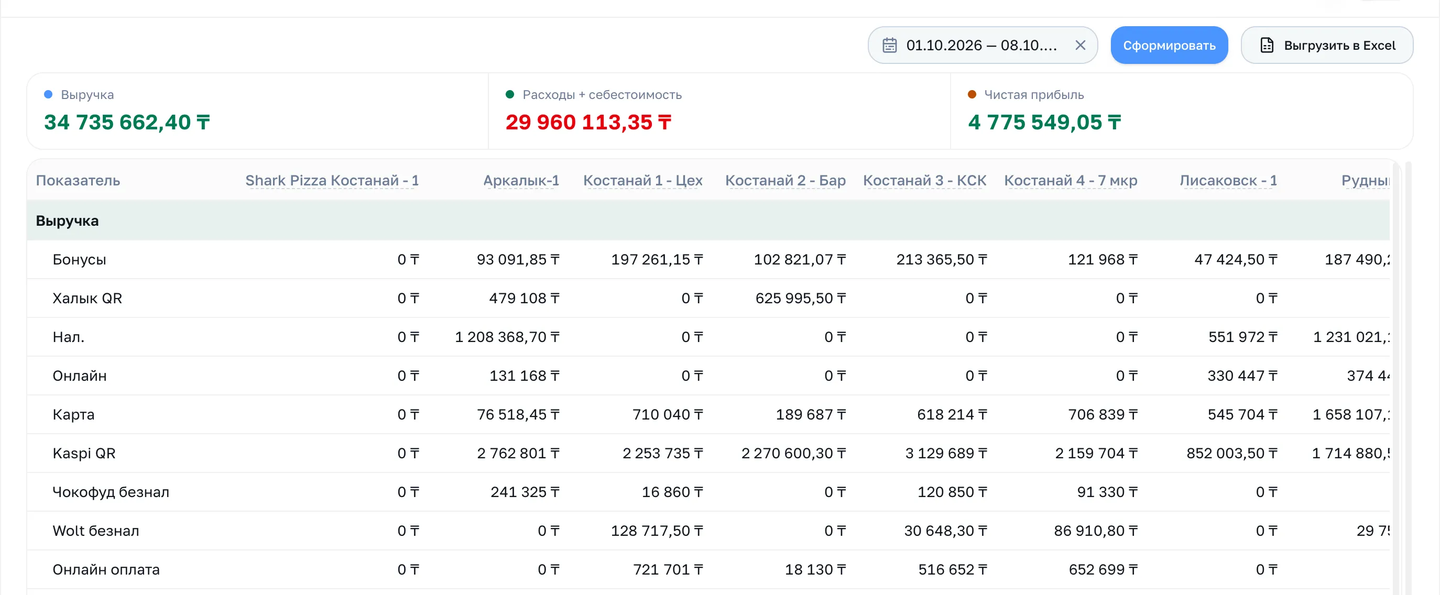Image resolution: width=1440 pixels, height=595 pixels.
Task: Click Выгрузить в Excel button
Action: (x=1326, y=45)
